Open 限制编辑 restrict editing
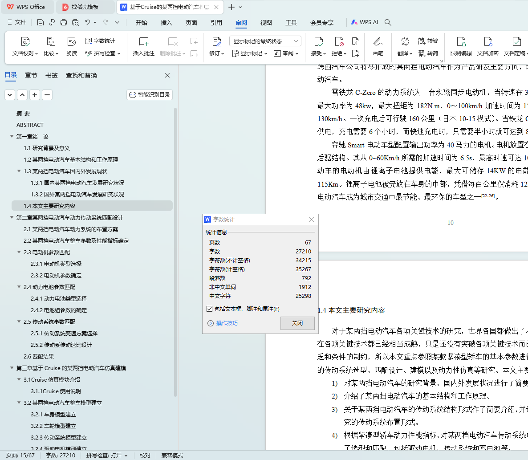The height and width of the screenshot is (460, 528). pyautogui.click(x=461, y=46)
